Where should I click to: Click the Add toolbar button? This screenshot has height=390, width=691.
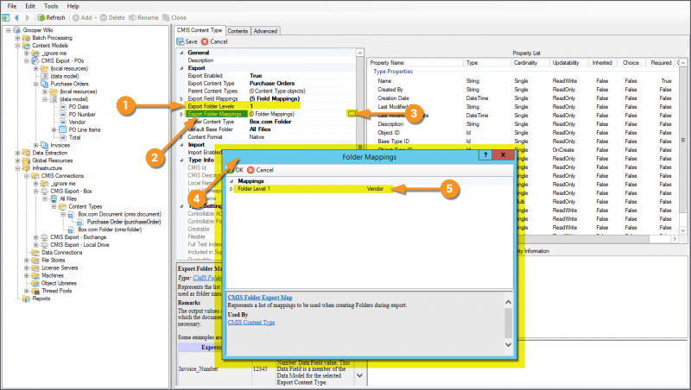click(84, 17)
